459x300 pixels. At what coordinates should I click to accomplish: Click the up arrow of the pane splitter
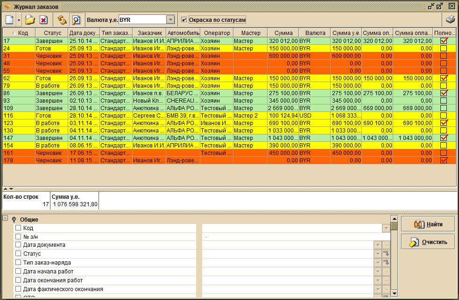click(6, 189)
